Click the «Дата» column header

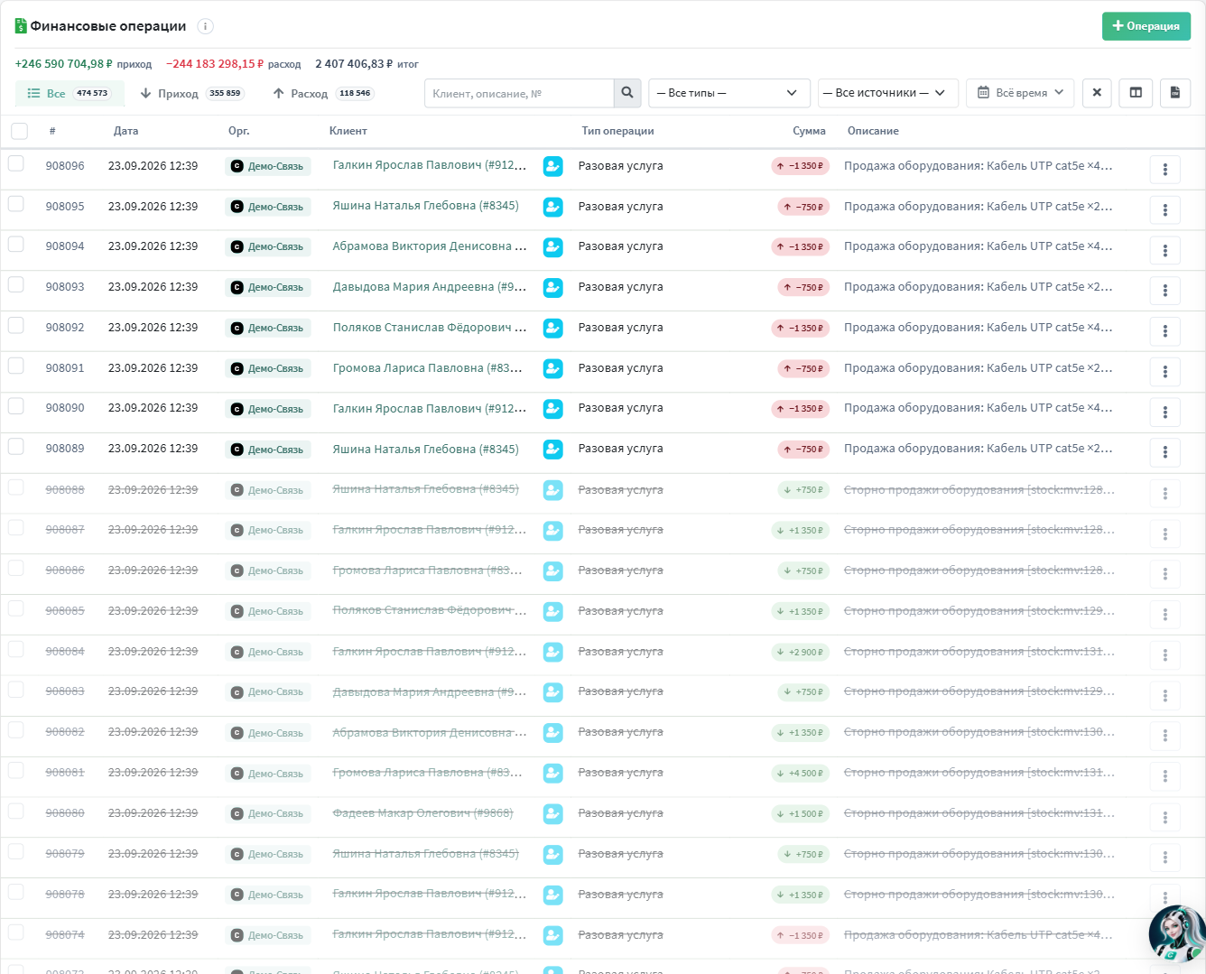point(126,131)
